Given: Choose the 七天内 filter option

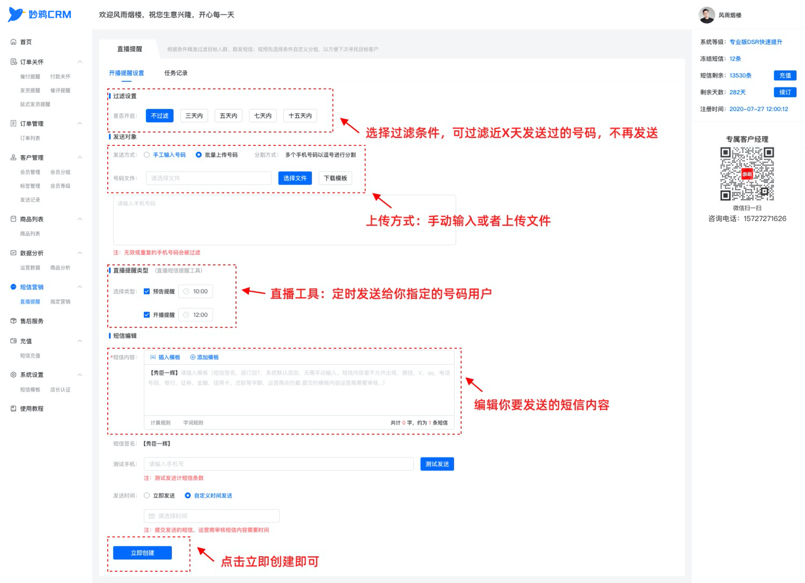Looking at the screenshot, I should point(263,116).
